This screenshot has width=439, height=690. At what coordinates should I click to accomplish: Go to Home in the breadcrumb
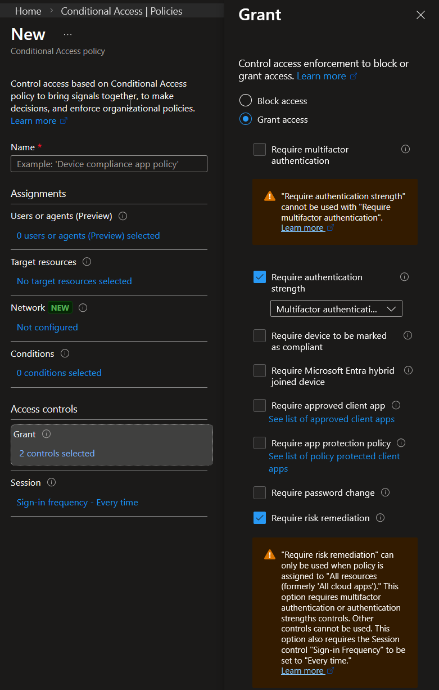click(28, 11)
